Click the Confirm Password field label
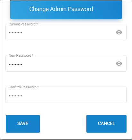The width and height of the screenshot is (132, 140). point(22,87)
